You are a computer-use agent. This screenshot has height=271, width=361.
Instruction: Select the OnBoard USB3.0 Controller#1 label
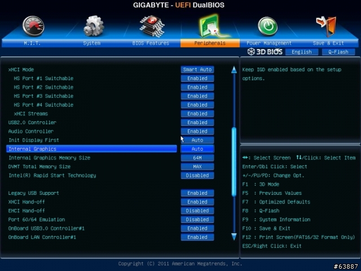(46, 228)
